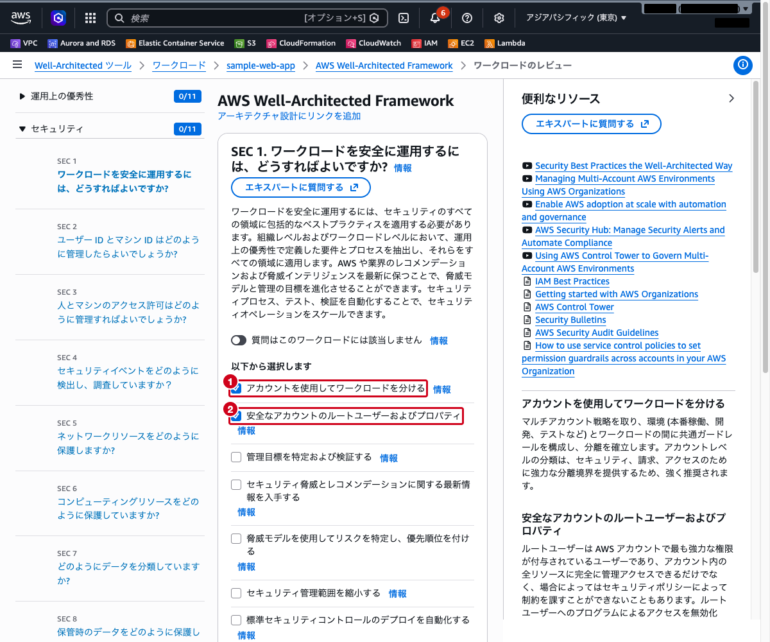Open the services grid menu icon
Image resolution: width=770 pixels, height=642 pixels.
point(90,18)
